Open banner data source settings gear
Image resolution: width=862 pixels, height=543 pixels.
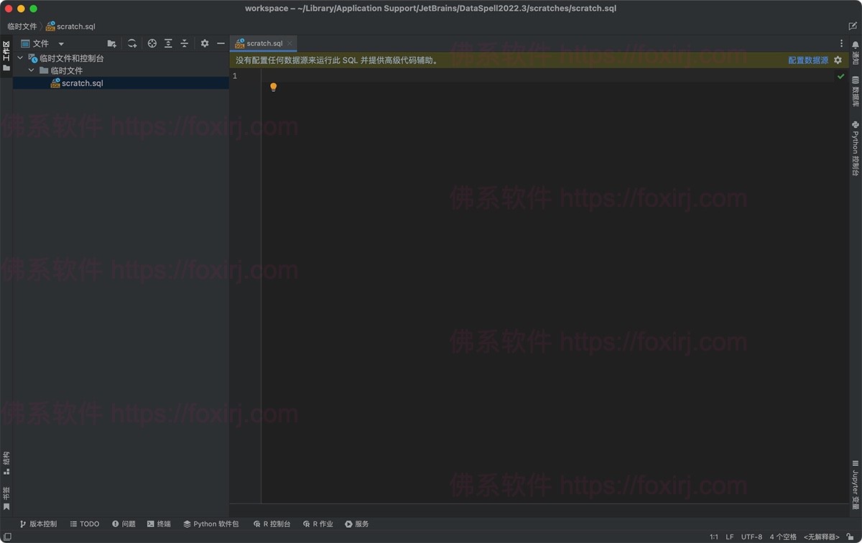pos(838,60)
